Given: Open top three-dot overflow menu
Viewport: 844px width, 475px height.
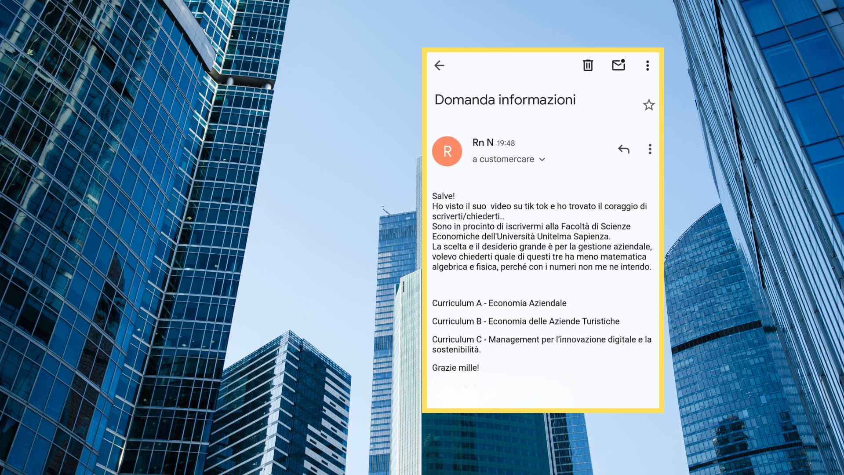Looking at the screenshot, I should click(x=648, y=66).
